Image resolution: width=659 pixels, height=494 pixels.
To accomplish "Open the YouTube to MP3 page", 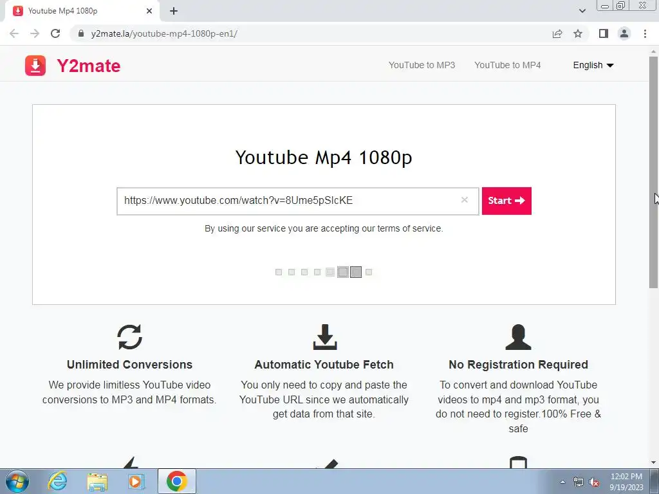I will 422,65.
